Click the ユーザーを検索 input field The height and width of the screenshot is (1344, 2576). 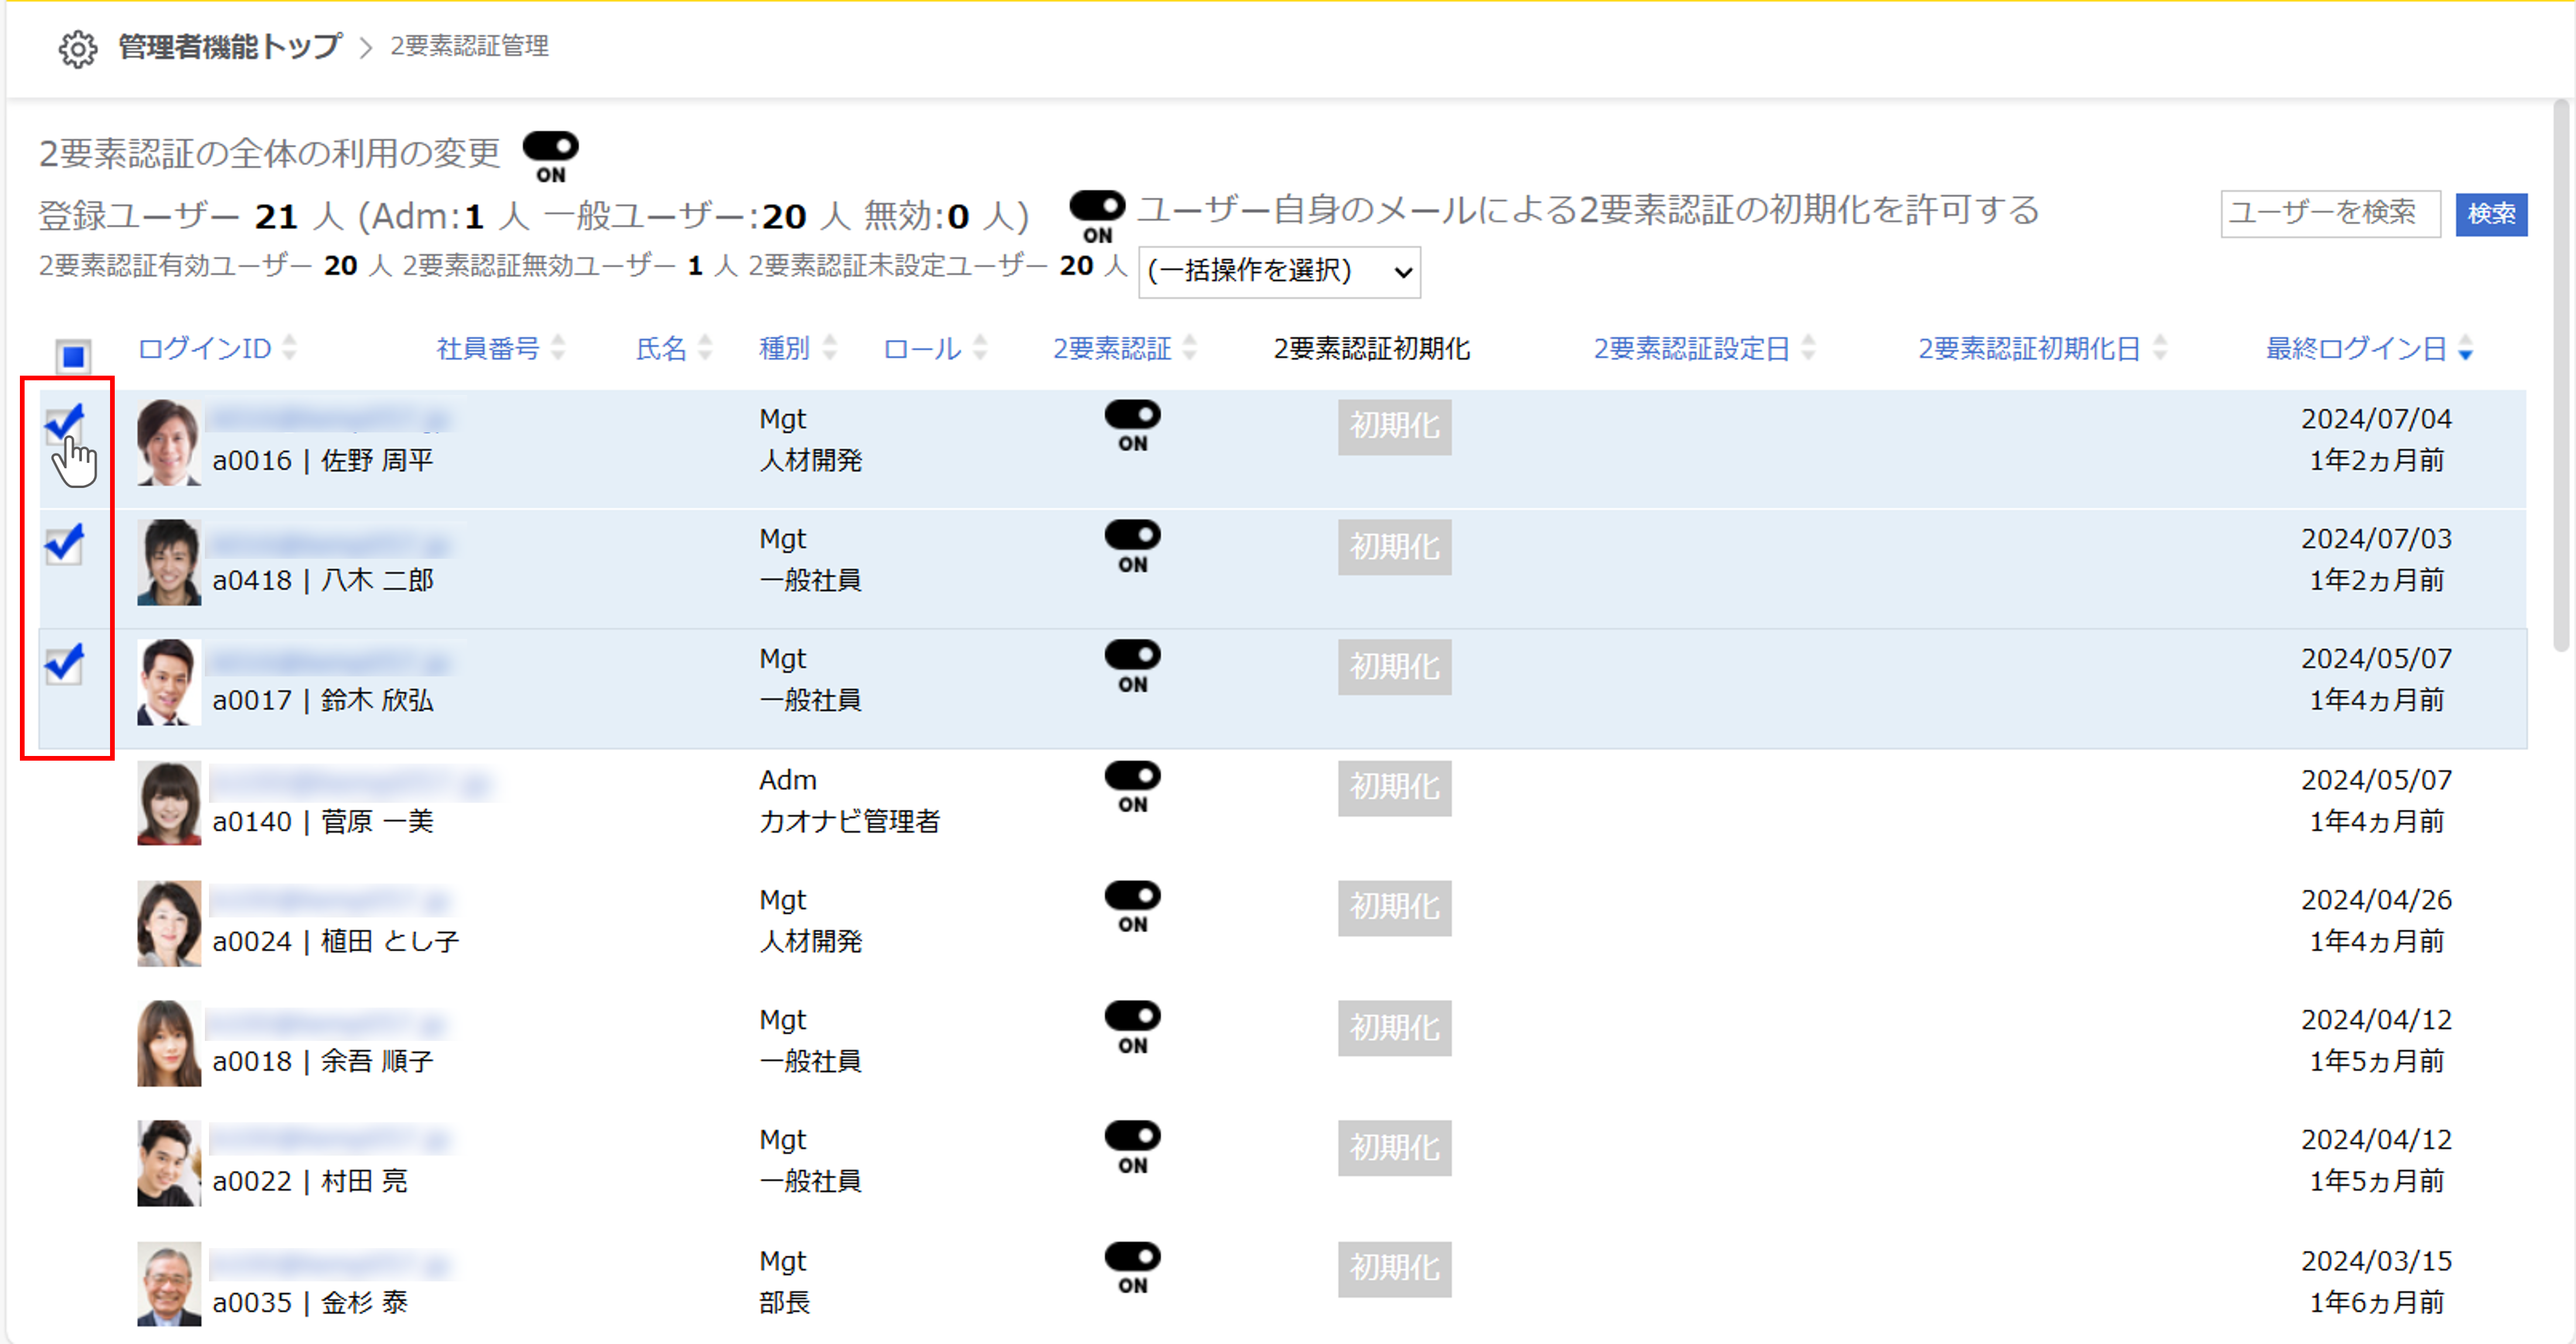(x=2330, y=213)
